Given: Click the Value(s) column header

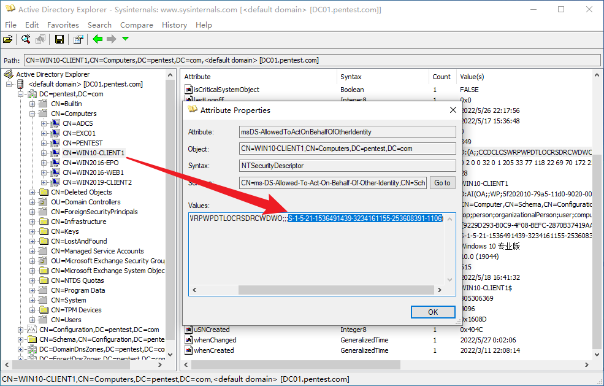Looking at the screenshot, I should tap(524, 77).
